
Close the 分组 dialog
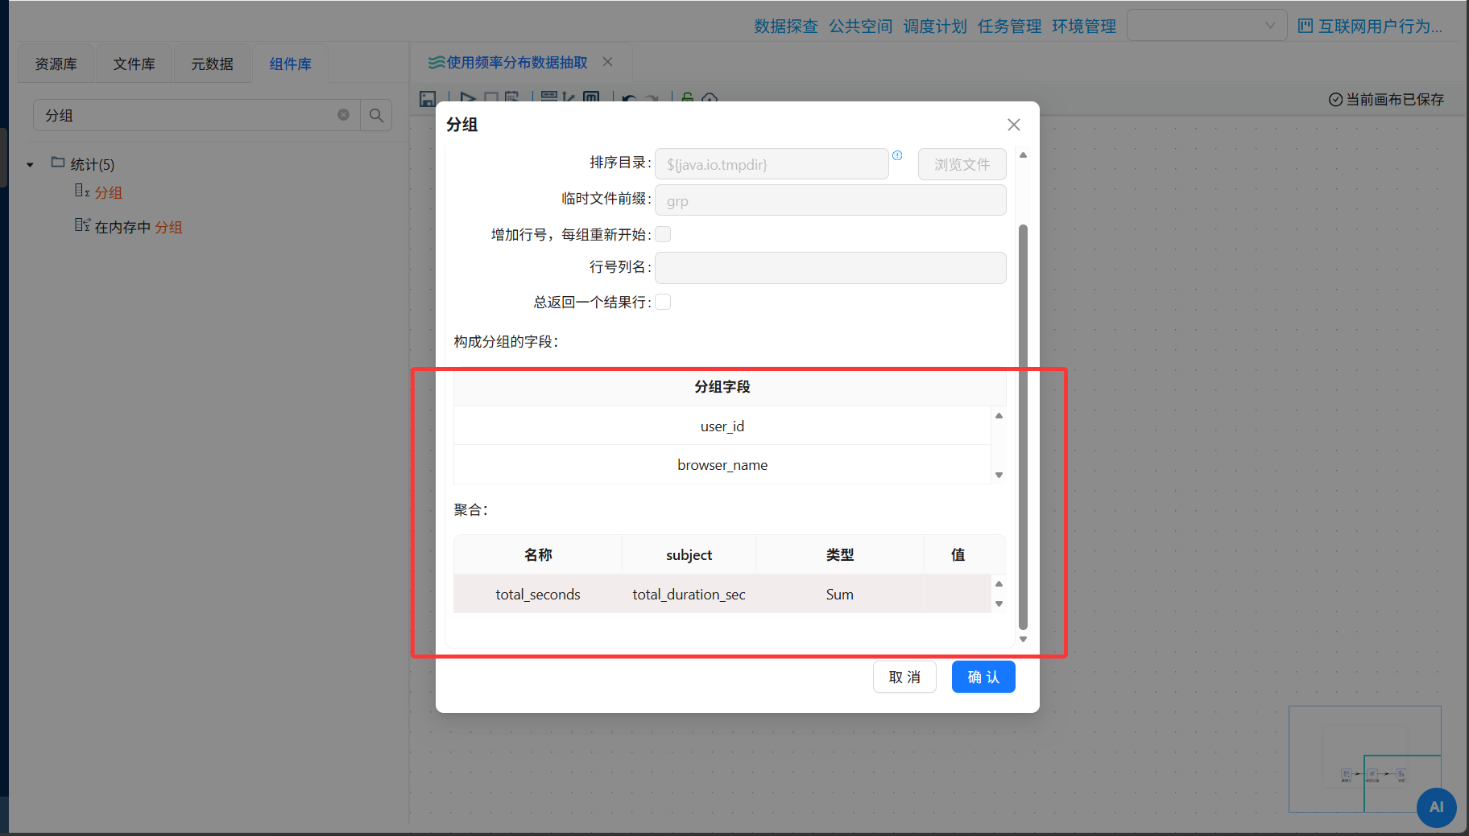(1014, 125)
